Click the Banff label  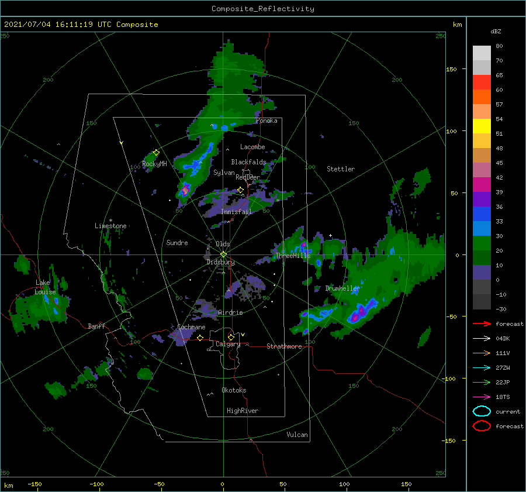(96, 326)
